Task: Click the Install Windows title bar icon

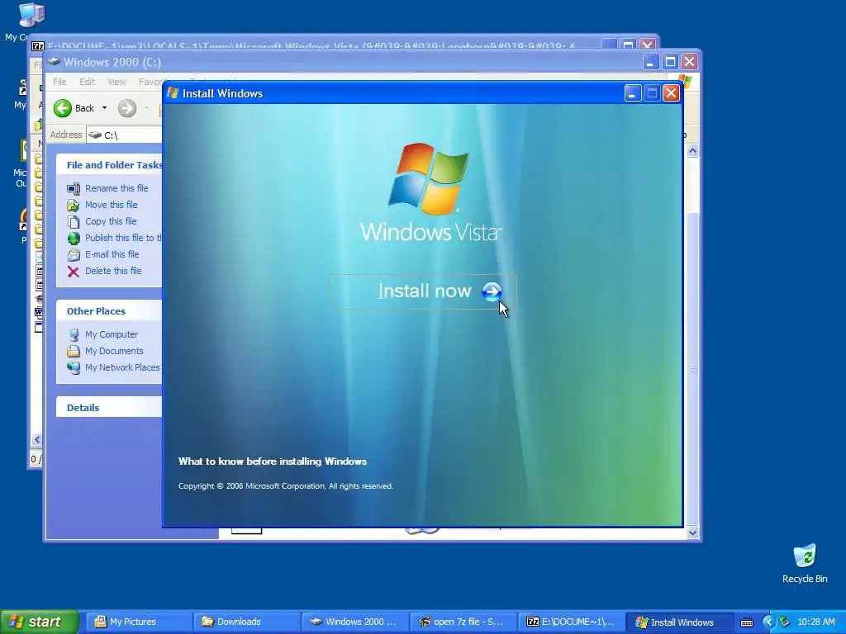Action: (x=173, y=92)
